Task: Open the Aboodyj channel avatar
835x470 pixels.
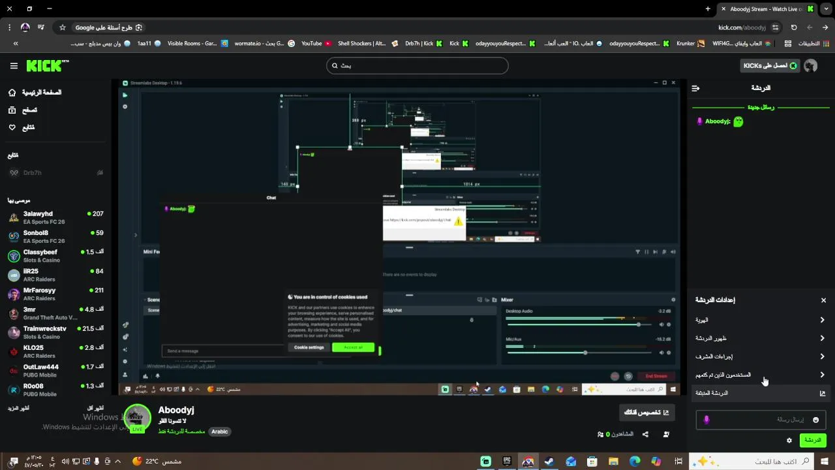Action: pos(137,418)
